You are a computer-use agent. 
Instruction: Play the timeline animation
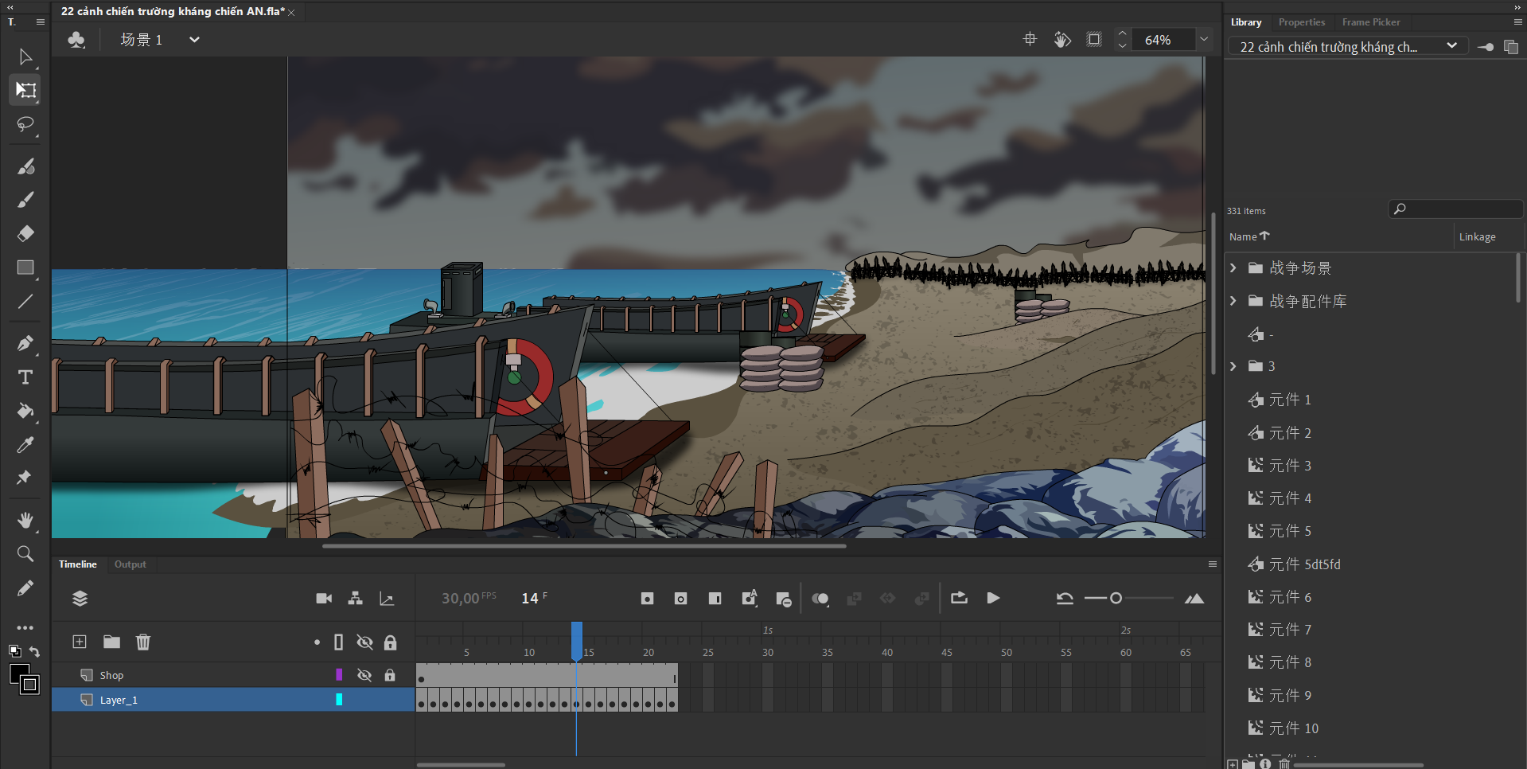coord(993,599)
